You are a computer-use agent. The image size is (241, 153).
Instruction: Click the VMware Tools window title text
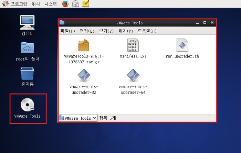129,23
